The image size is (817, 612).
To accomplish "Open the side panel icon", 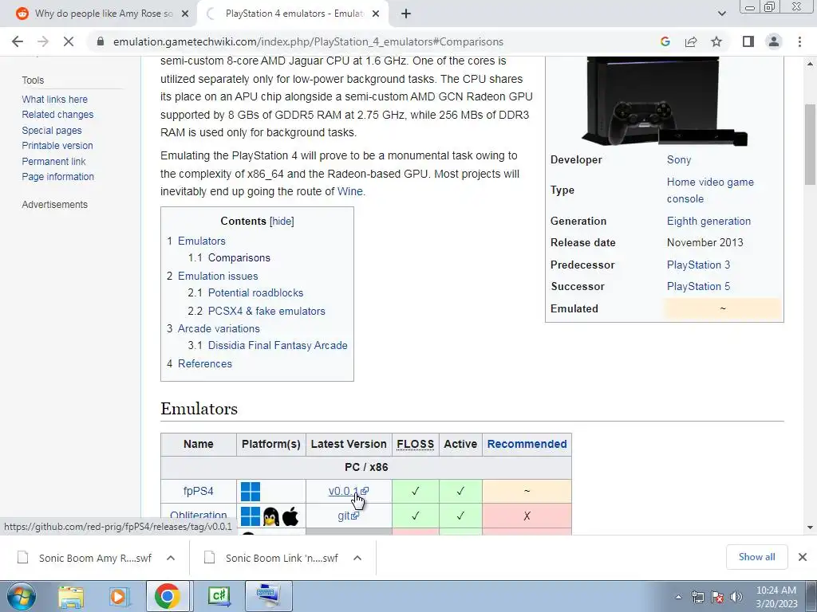I will [x=748, y=41].
